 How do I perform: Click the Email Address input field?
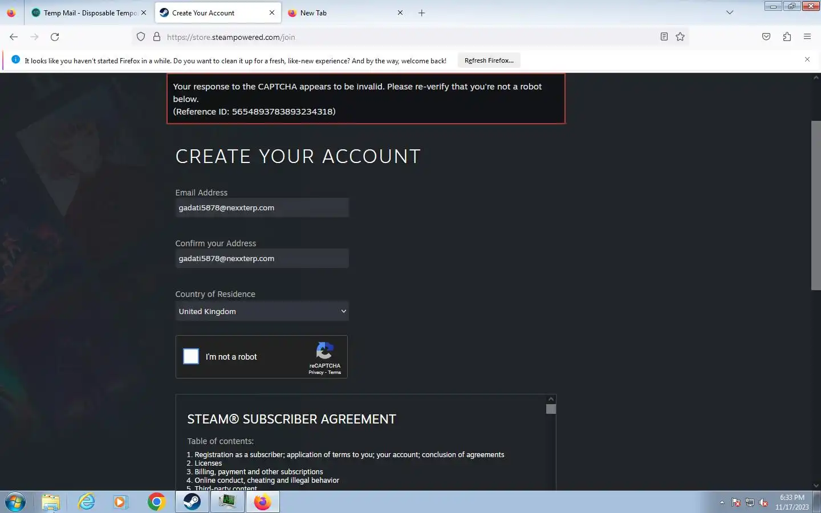click(262, 207)
